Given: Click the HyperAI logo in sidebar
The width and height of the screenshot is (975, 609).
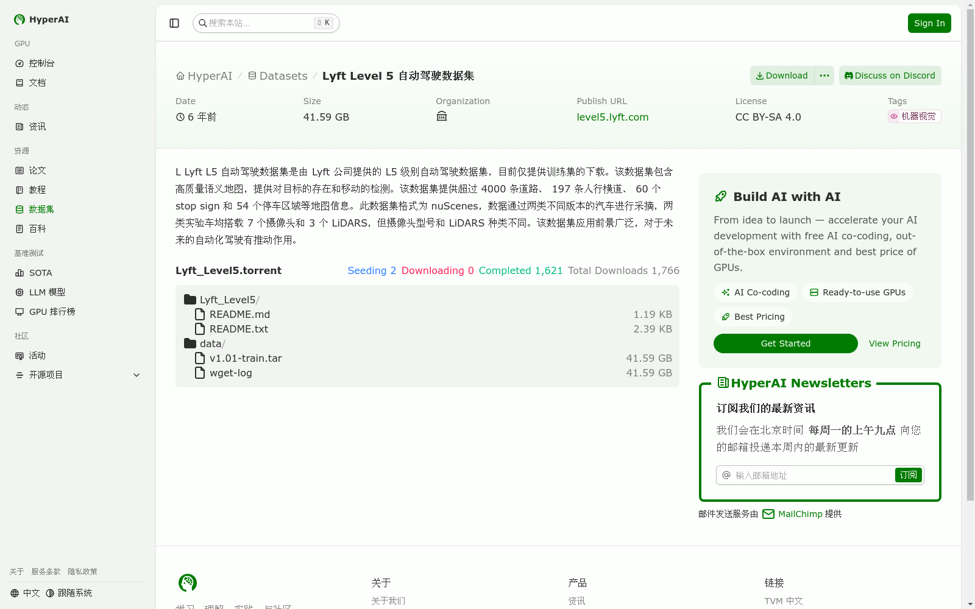Looking at the screenshot, I should (x=41, y=19).
